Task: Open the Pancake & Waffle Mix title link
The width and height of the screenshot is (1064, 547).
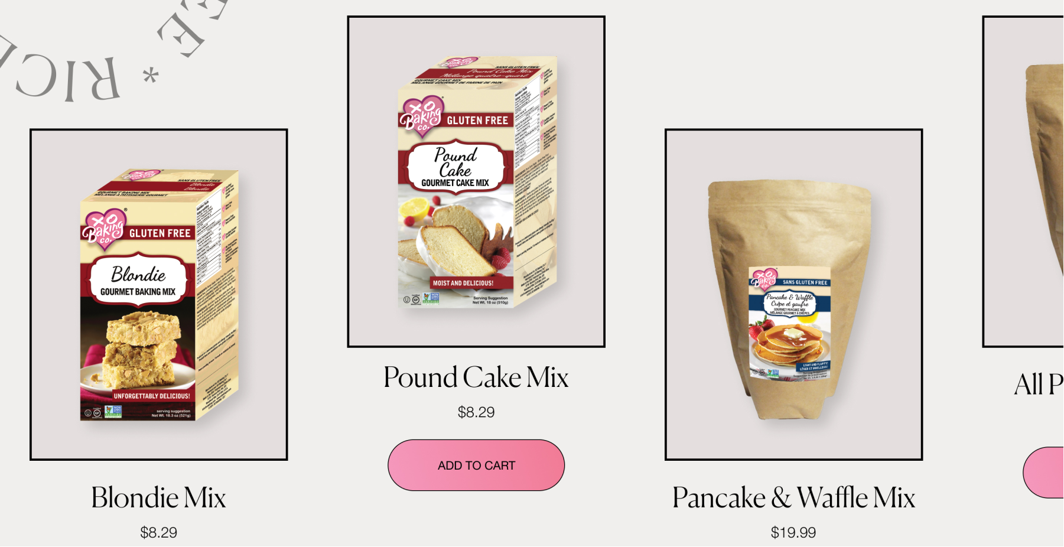Action: tap(793, 497)
